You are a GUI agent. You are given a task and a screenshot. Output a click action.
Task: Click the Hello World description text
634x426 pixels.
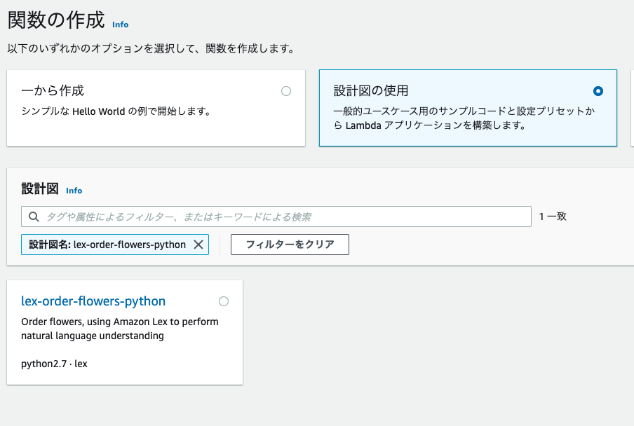tap(116, 111)
